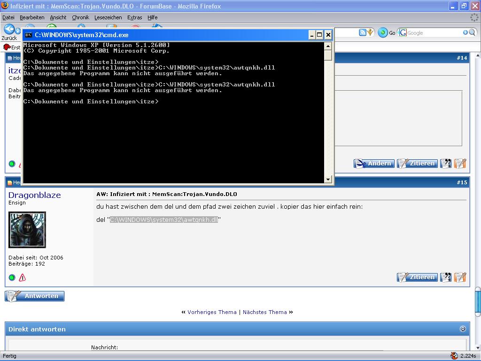Open Vorheriges Thema link
The image size is (481, 361).
pos(212,312)
